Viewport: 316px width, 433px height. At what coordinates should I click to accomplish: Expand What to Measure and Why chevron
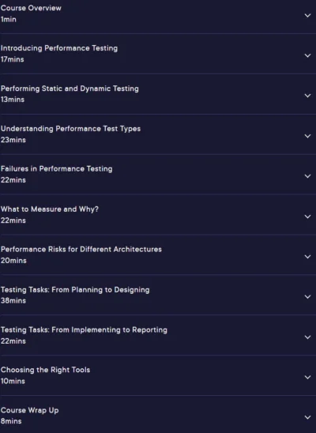coord(307,216)
